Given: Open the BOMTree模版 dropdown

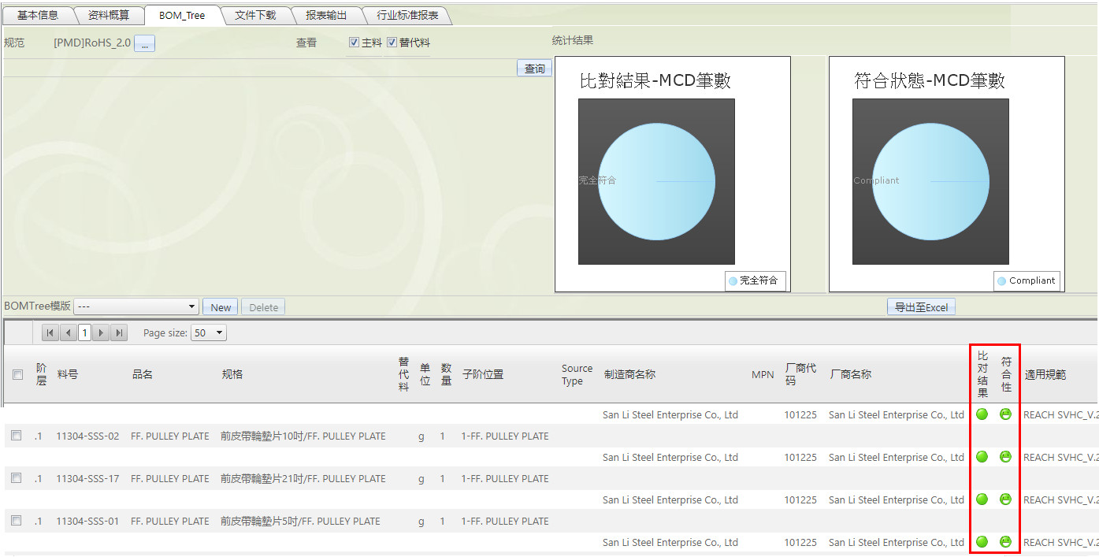Looking at the screenshot, I should [136, 307].
